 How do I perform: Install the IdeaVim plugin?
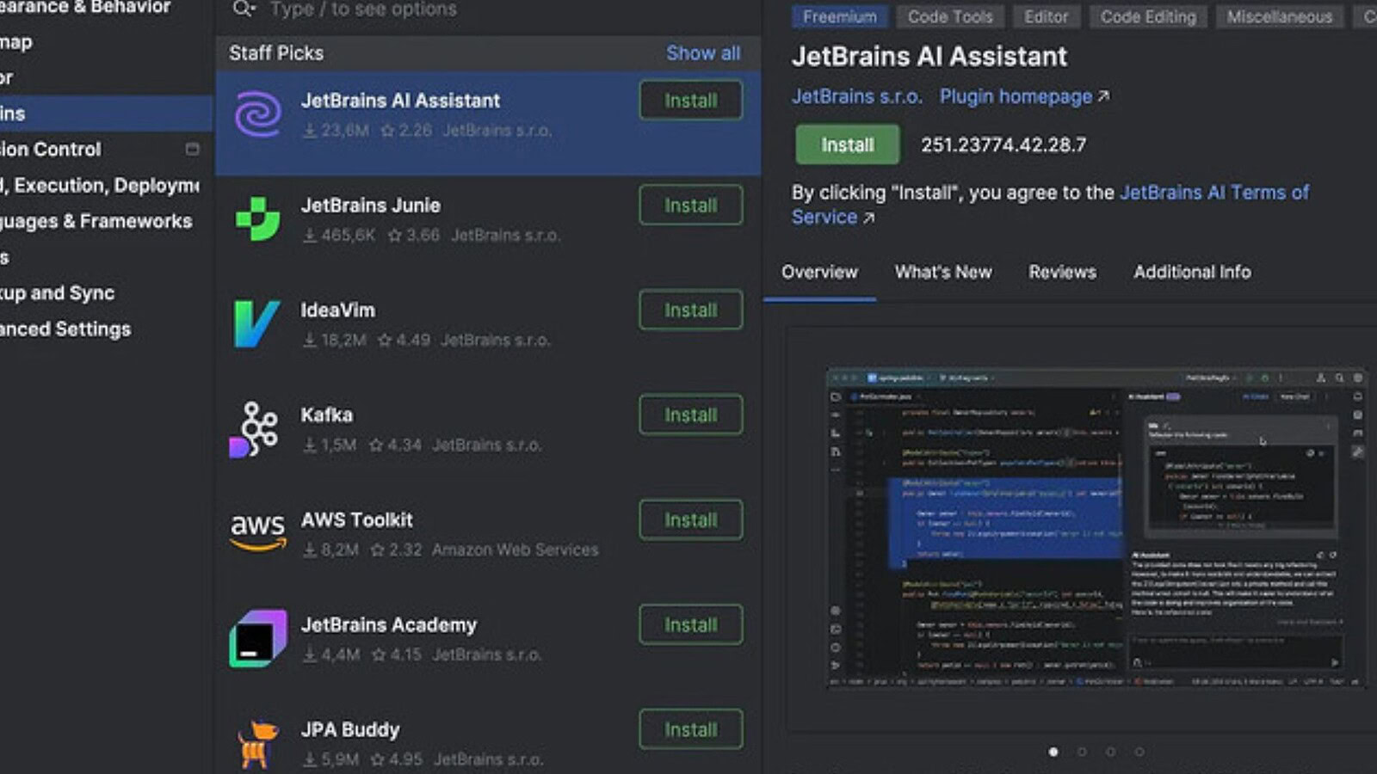(x=690, y=310)
